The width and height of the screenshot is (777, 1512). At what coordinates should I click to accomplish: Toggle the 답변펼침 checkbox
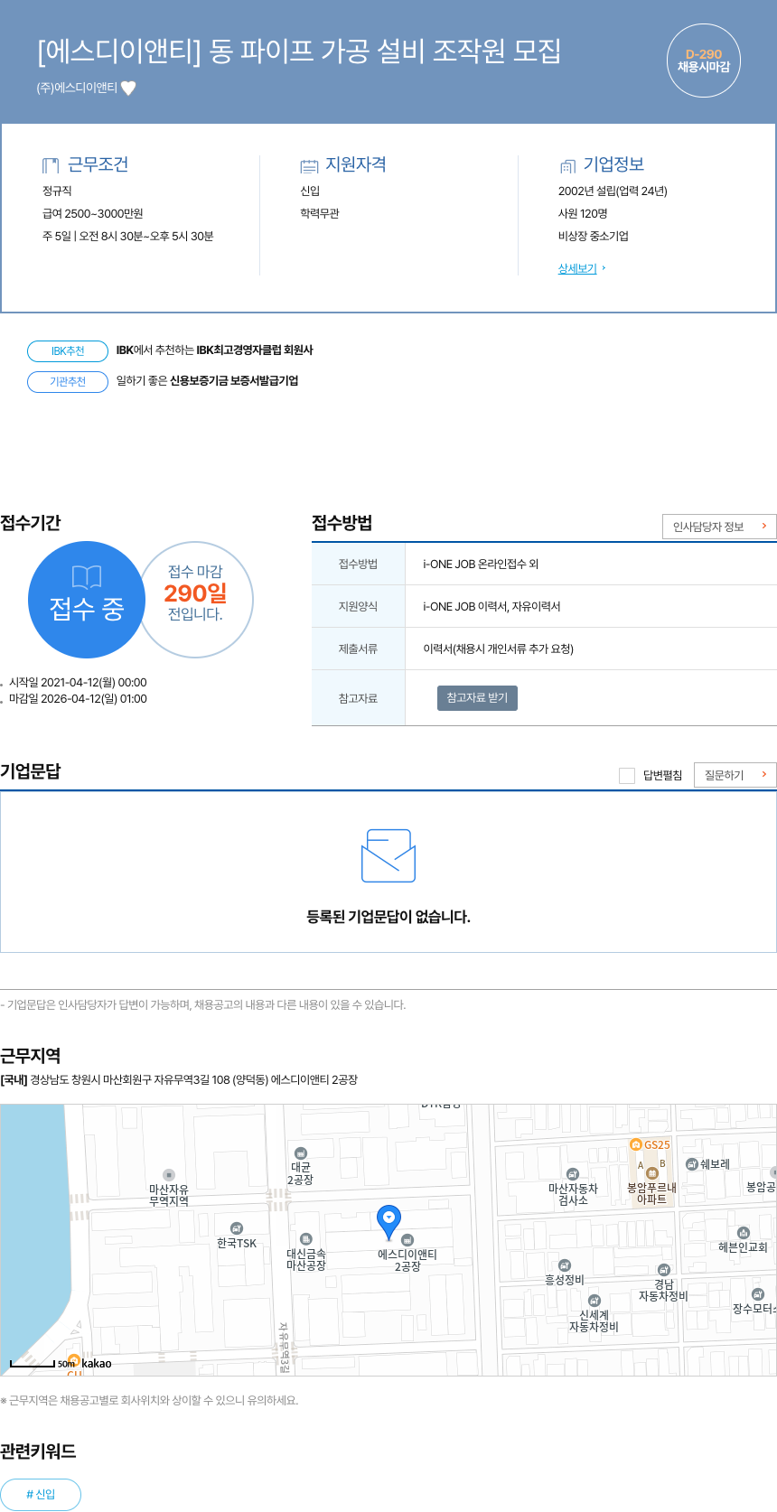[x=627, y=775]
